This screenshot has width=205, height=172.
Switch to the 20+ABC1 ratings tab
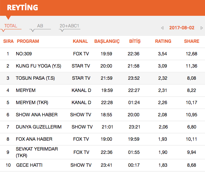pyautogui.click(x=69, y=26)
